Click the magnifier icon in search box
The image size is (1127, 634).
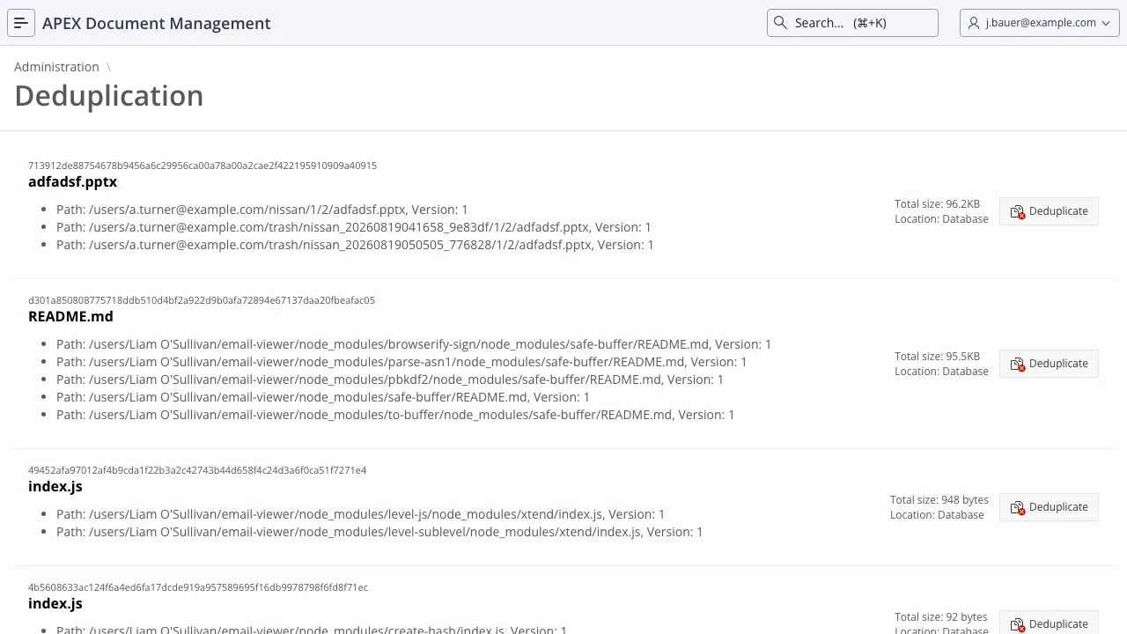pos(780,23)
